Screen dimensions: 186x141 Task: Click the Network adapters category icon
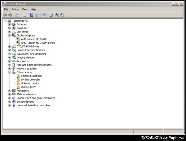tap(14, 69)
